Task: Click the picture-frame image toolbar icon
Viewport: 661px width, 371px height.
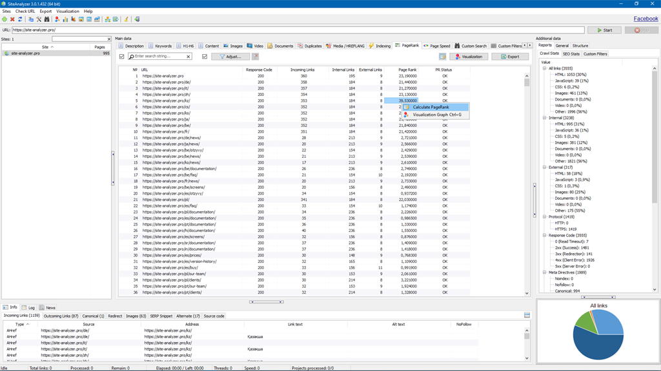Action: click(x=81, y=19)
